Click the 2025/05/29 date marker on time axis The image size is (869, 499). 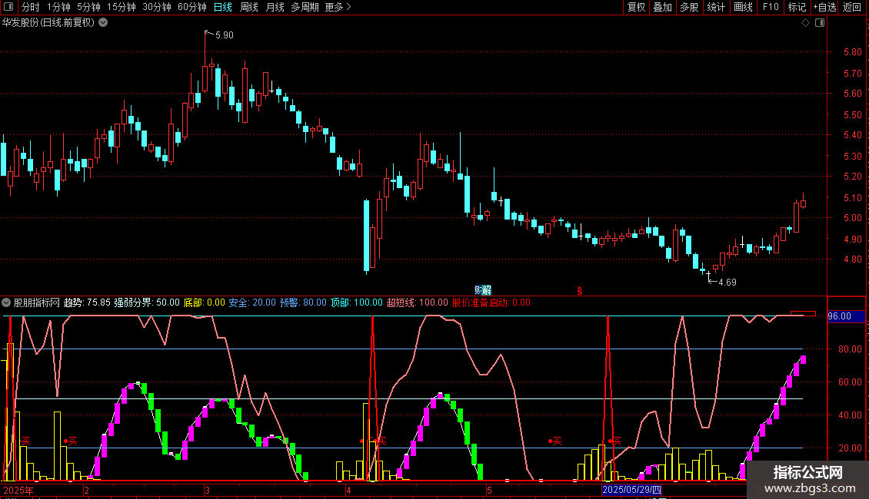click(631, 489)
